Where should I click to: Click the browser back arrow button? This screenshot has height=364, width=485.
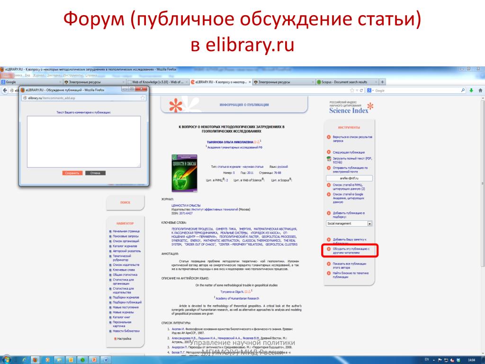(x=5, y=91)
